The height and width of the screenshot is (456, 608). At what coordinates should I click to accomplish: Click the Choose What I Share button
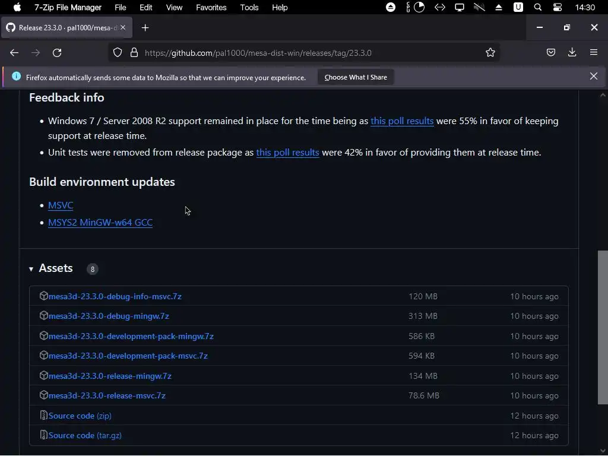(356, 77)
